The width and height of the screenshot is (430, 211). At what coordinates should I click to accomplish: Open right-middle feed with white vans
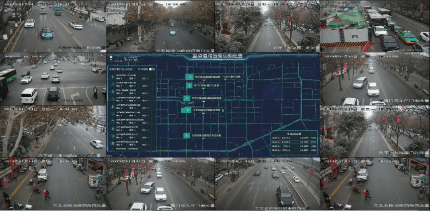(375, 79)
